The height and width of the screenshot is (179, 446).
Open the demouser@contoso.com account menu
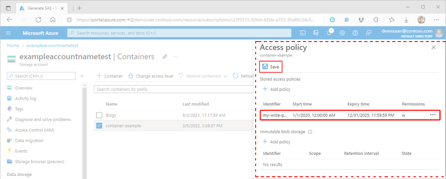(413, 33)
